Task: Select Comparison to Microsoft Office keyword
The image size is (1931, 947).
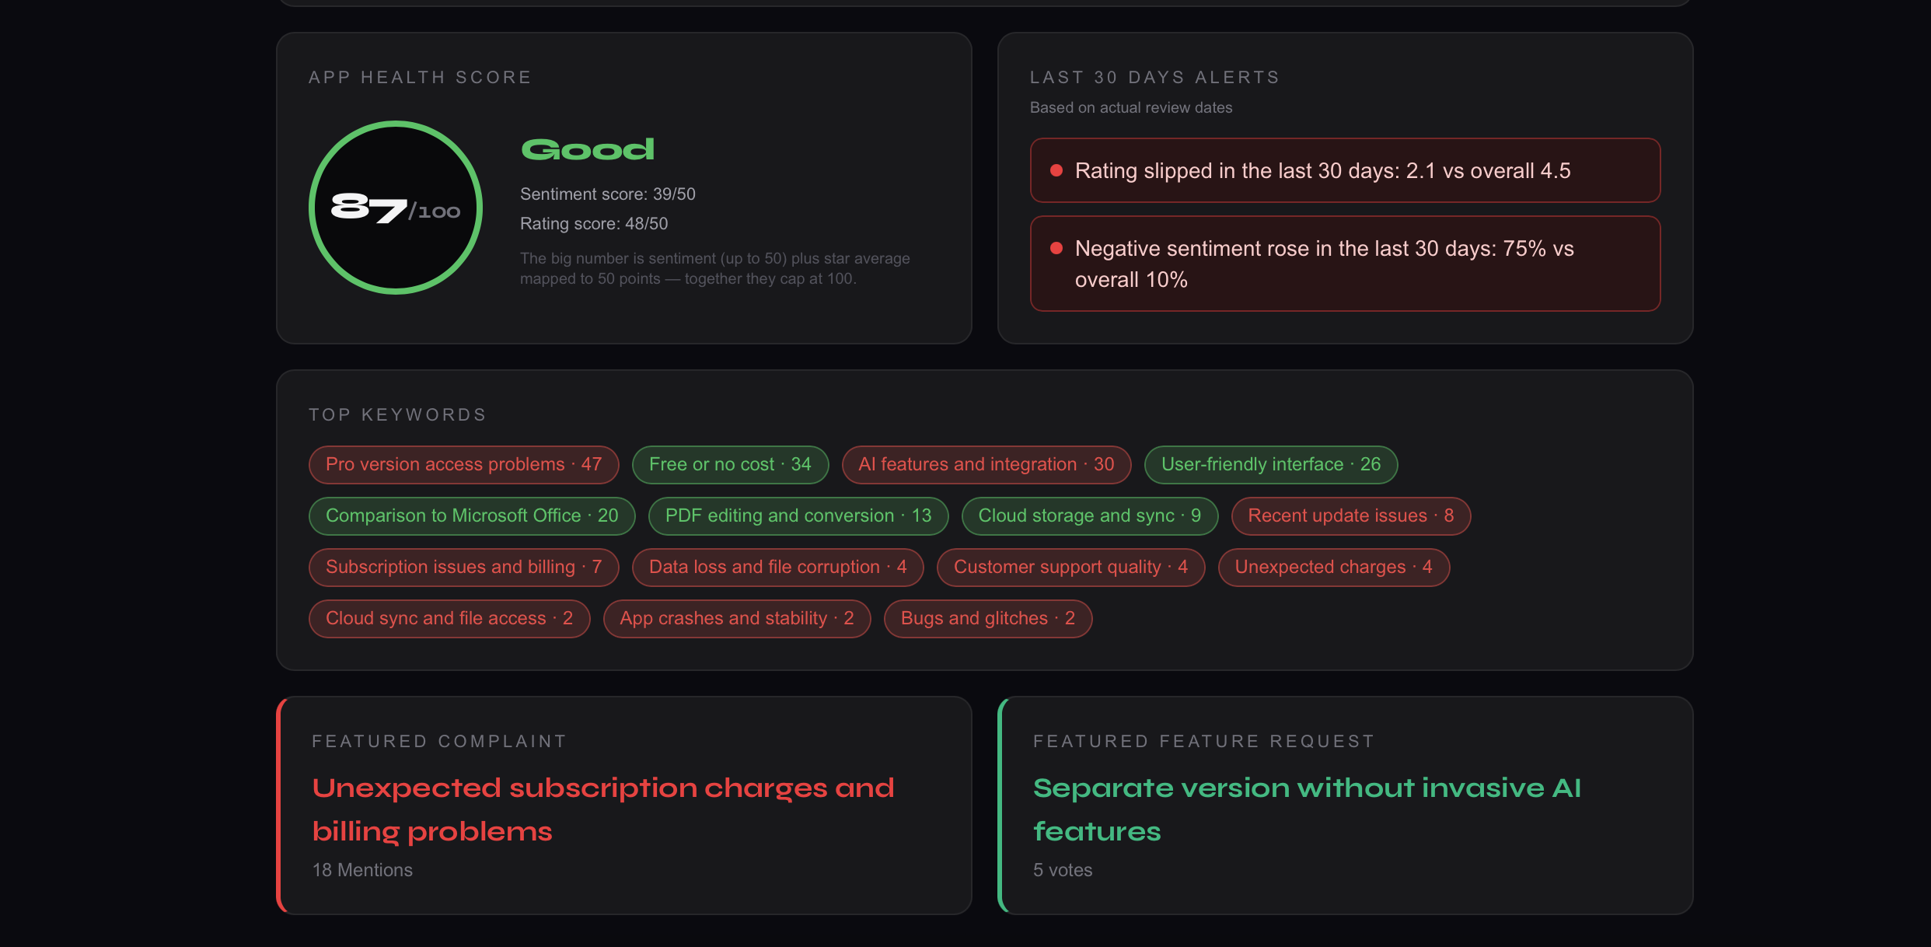Action: coord(472,515)
